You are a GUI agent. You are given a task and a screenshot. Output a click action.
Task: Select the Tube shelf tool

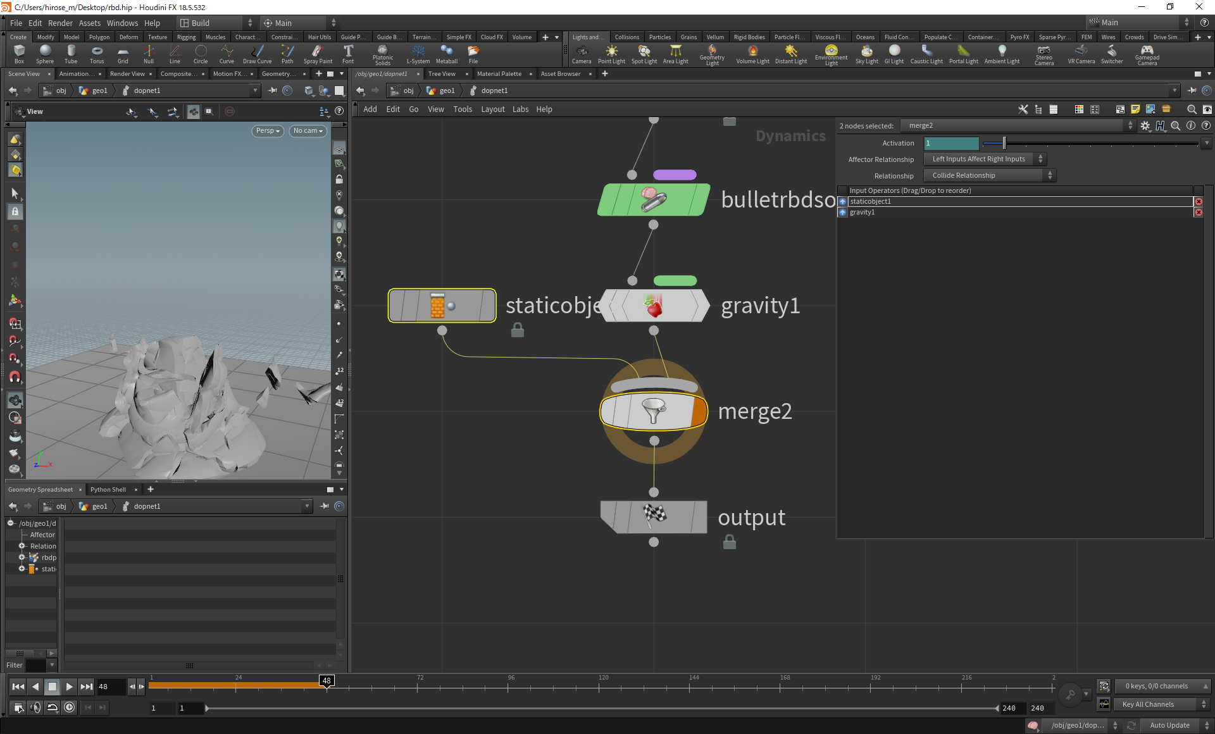[x=71, y=54]
